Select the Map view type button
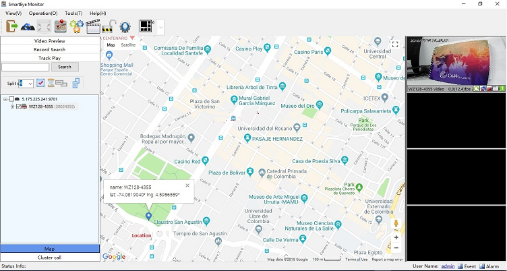 pos(111,45)
